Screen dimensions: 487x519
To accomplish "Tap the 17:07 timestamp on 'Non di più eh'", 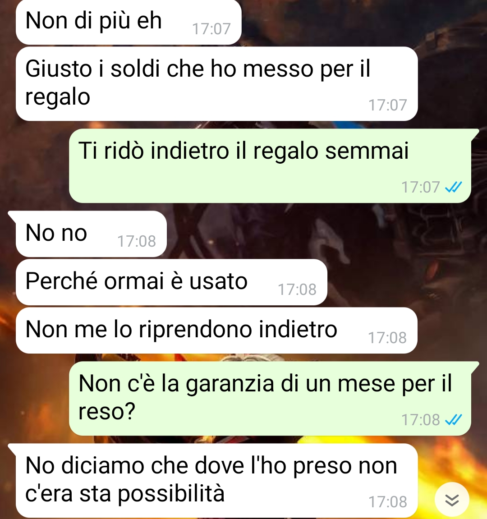I will click(211, 29).
